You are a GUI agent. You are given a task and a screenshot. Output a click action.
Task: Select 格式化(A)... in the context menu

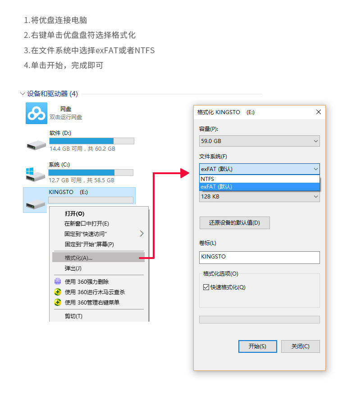(x=98, y=258)
